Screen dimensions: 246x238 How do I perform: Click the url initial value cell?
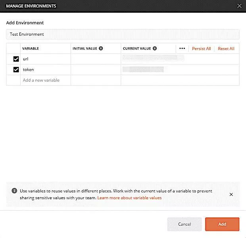coord(96,59)
